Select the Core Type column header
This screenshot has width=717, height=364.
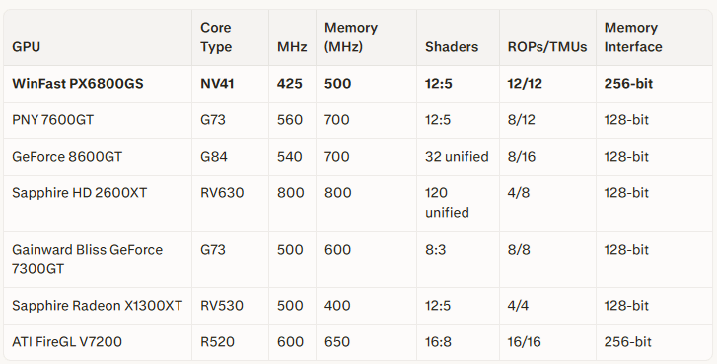216,37
